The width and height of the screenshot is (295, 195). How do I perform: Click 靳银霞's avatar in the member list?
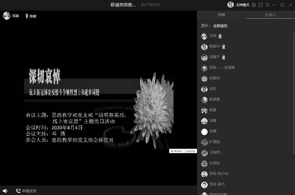point(204,100)
